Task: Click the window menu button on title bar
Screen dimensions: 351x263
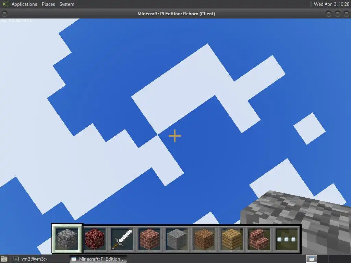Action: (x=4, y=14)
